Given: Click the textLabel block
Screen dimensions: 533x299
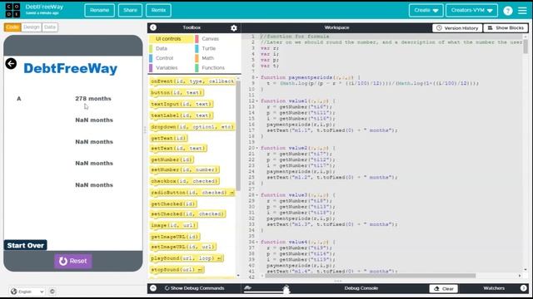Looking at the screenshot, I should point(182,115).
